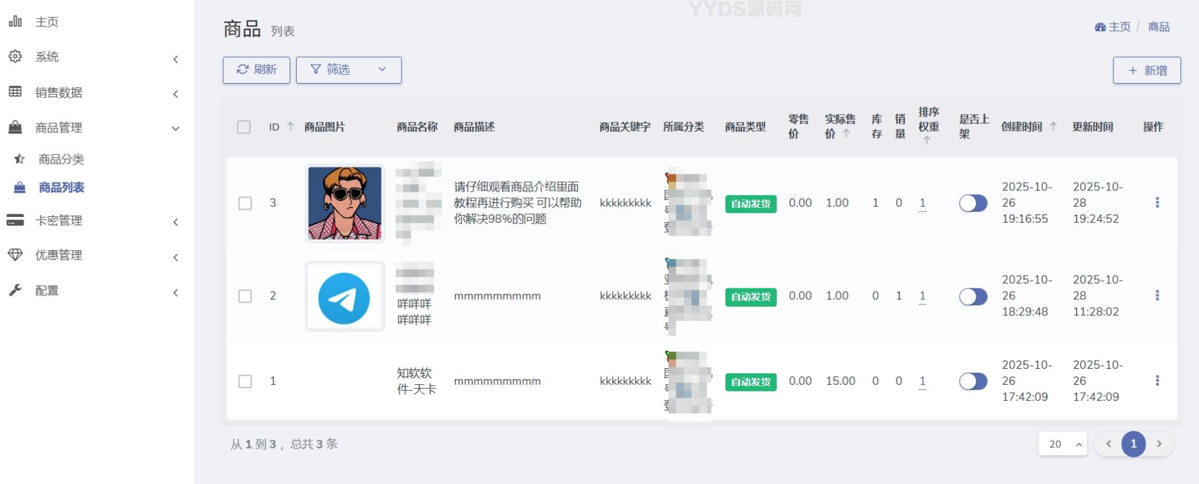The width and height of the screenshot is (1199, 484).
Task: Open the 筛选 filter dropdown
Action: coord(349,70)
